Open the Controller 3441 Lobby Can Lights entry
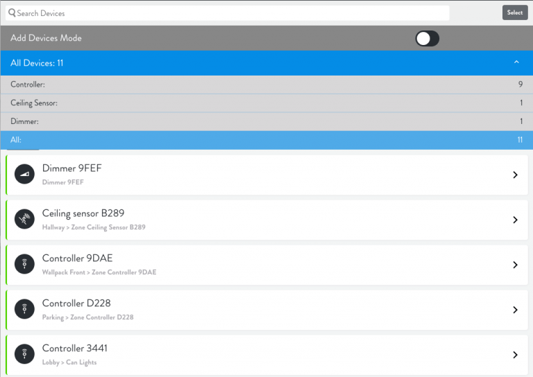The image size is (533, 377). [264, 355]
